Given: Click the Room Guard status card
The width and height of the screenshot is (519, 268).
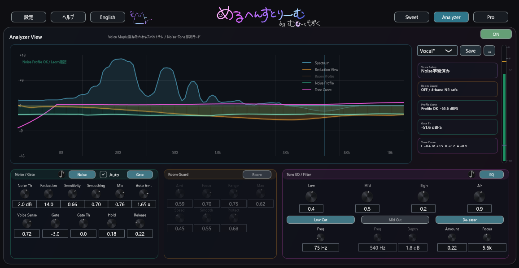Looking at the screenshot, I should coord(458,89).
